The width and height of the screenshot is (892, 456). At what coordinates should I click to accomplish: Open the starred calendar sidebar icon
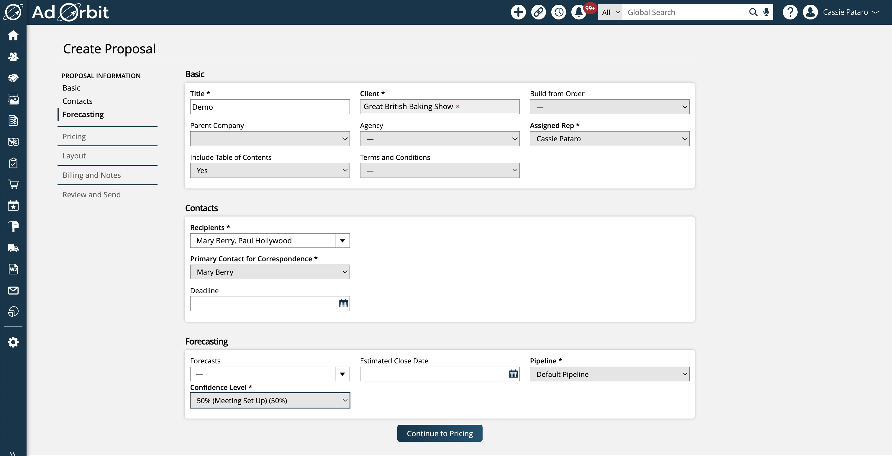[13, 205]
